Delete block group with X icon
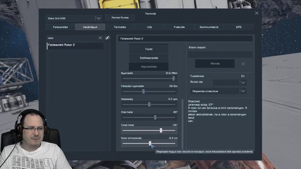This screenshot has height=169, width=301. click(243, 64)
